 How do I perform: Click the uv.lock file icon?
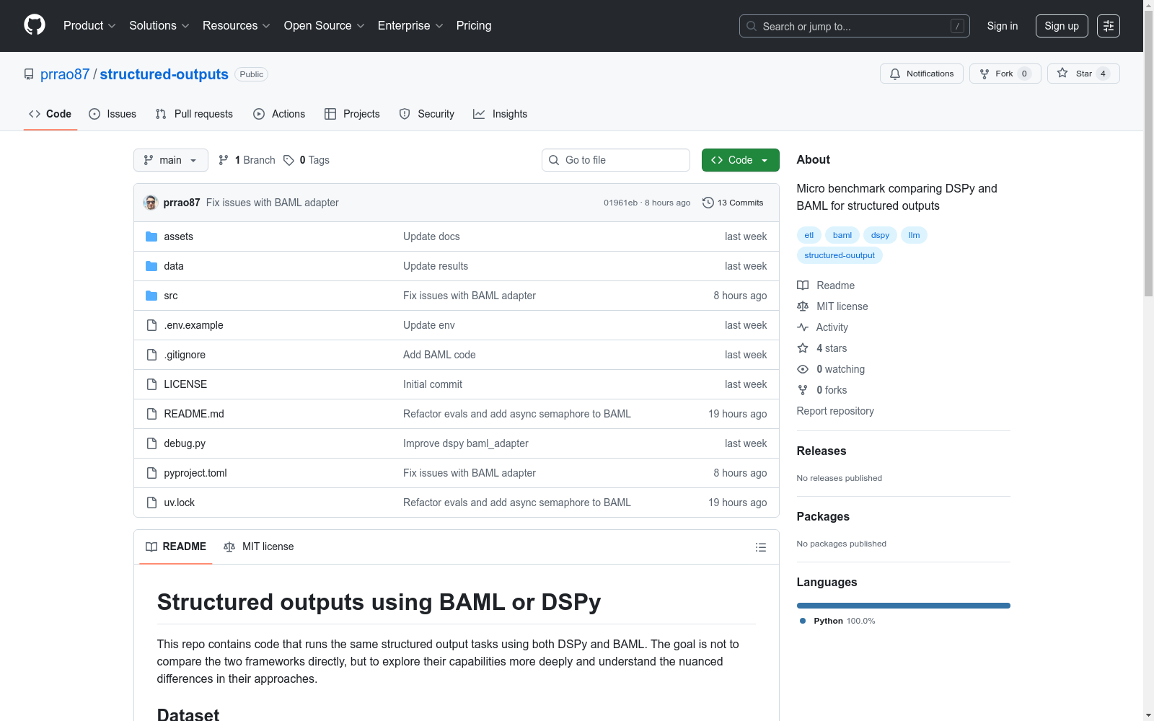point(151,503)
